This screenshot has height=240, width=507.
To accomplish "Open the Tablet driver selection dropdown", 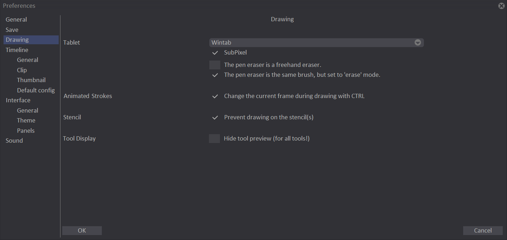I will click(316, 42).
